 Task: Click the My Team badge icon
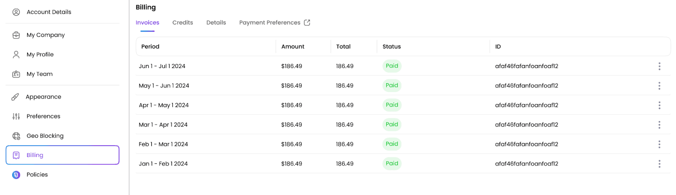pyautogui.click(x=16, y=74)
